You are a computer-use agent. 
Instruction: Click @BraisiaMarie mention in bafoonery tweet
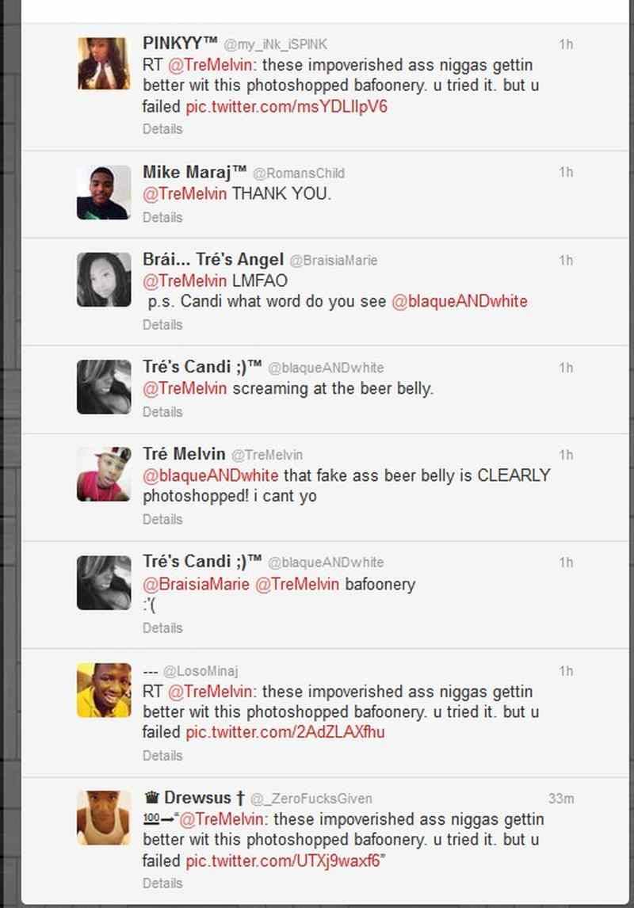click(x=197, y=584)
